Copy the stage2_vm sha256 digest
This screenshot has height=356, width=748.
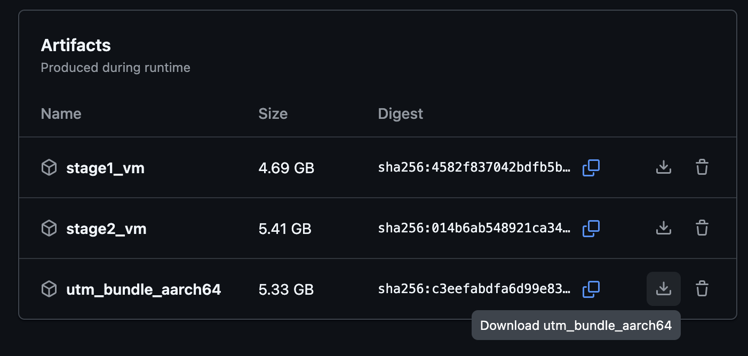click(x=591, y=229)
